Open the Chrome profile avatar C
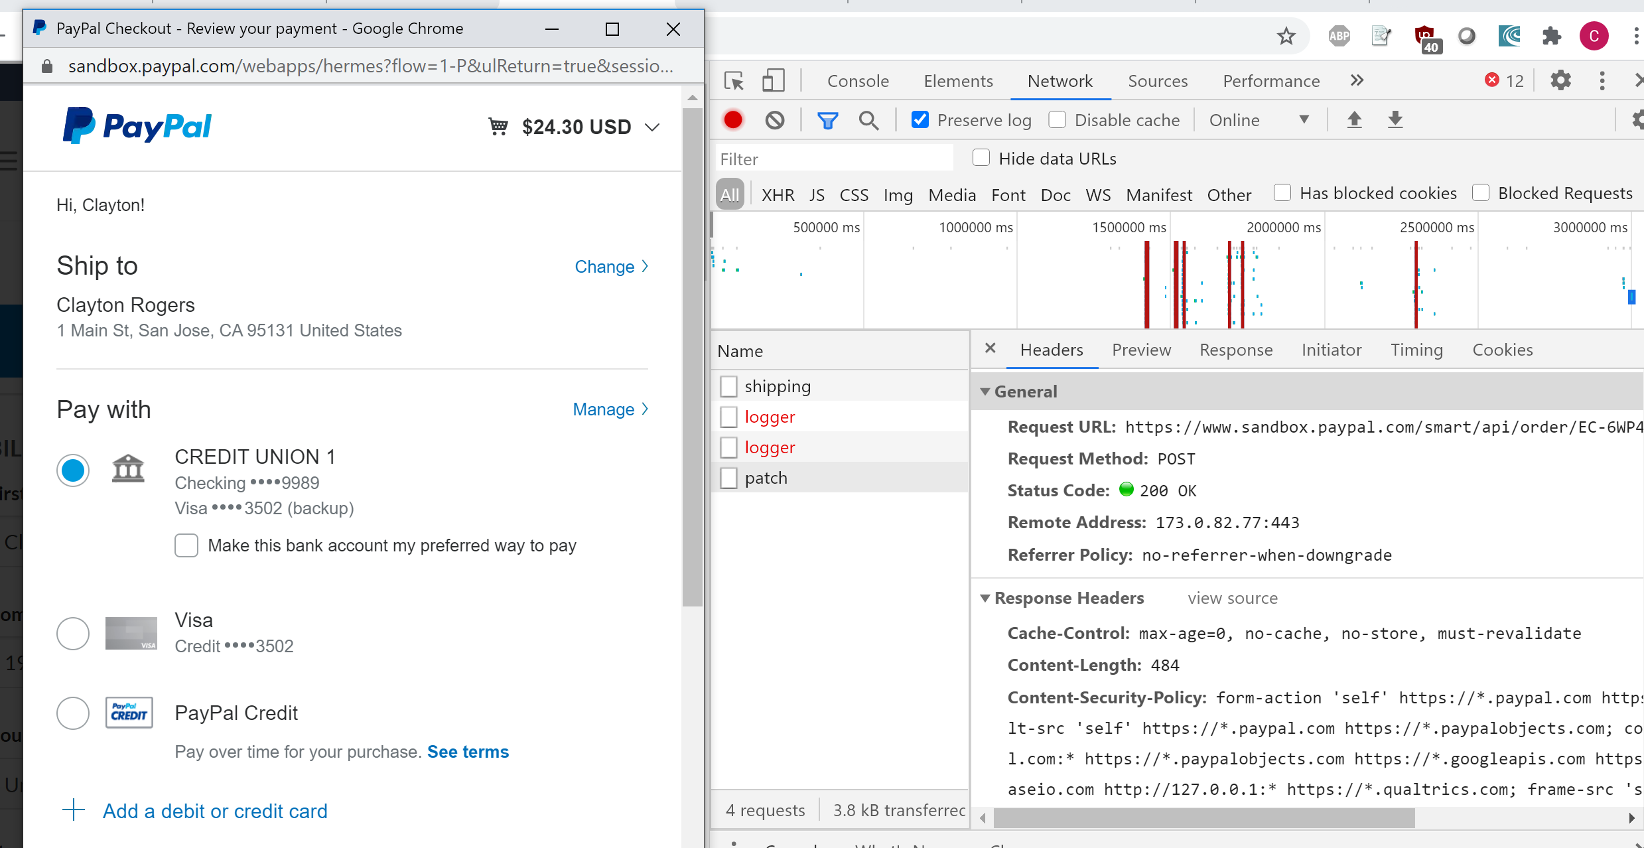1644x848 pixels. pyautogui.click(x=1594, y=36)
